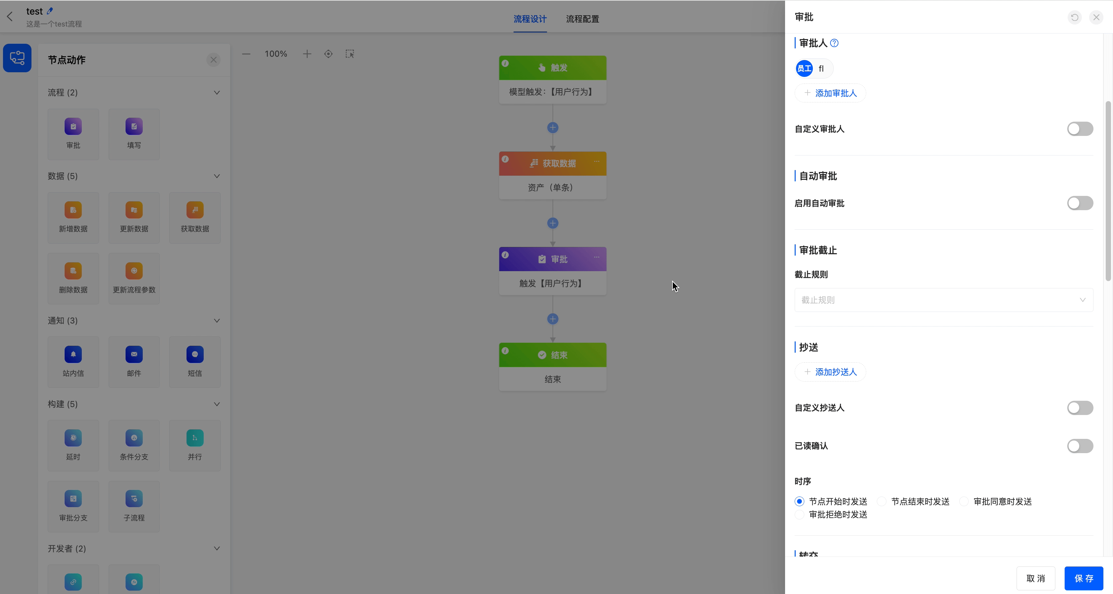Add node between 审批 and 结束
Screen dimensions: 1113x594
coord(553,319)
